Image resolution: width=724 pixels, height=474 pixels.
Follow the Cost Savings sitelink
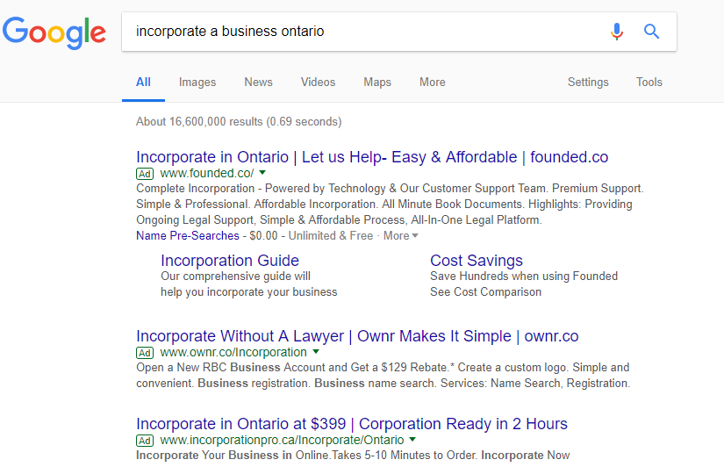[477, 261]
